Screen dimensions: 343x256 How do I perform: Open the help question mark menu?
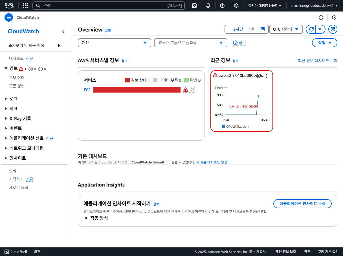click(x=222, y=6)
